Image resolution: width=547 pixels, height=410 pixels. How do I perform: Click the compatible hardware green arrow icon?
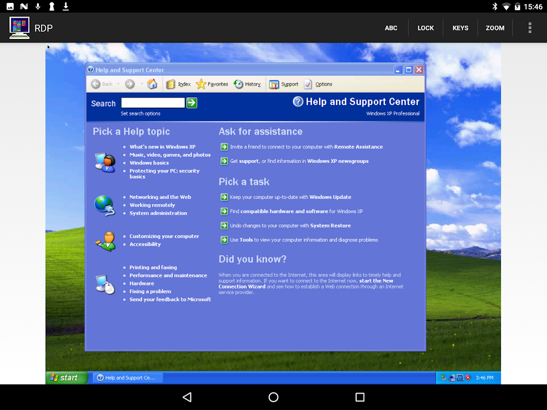(224, 211)
